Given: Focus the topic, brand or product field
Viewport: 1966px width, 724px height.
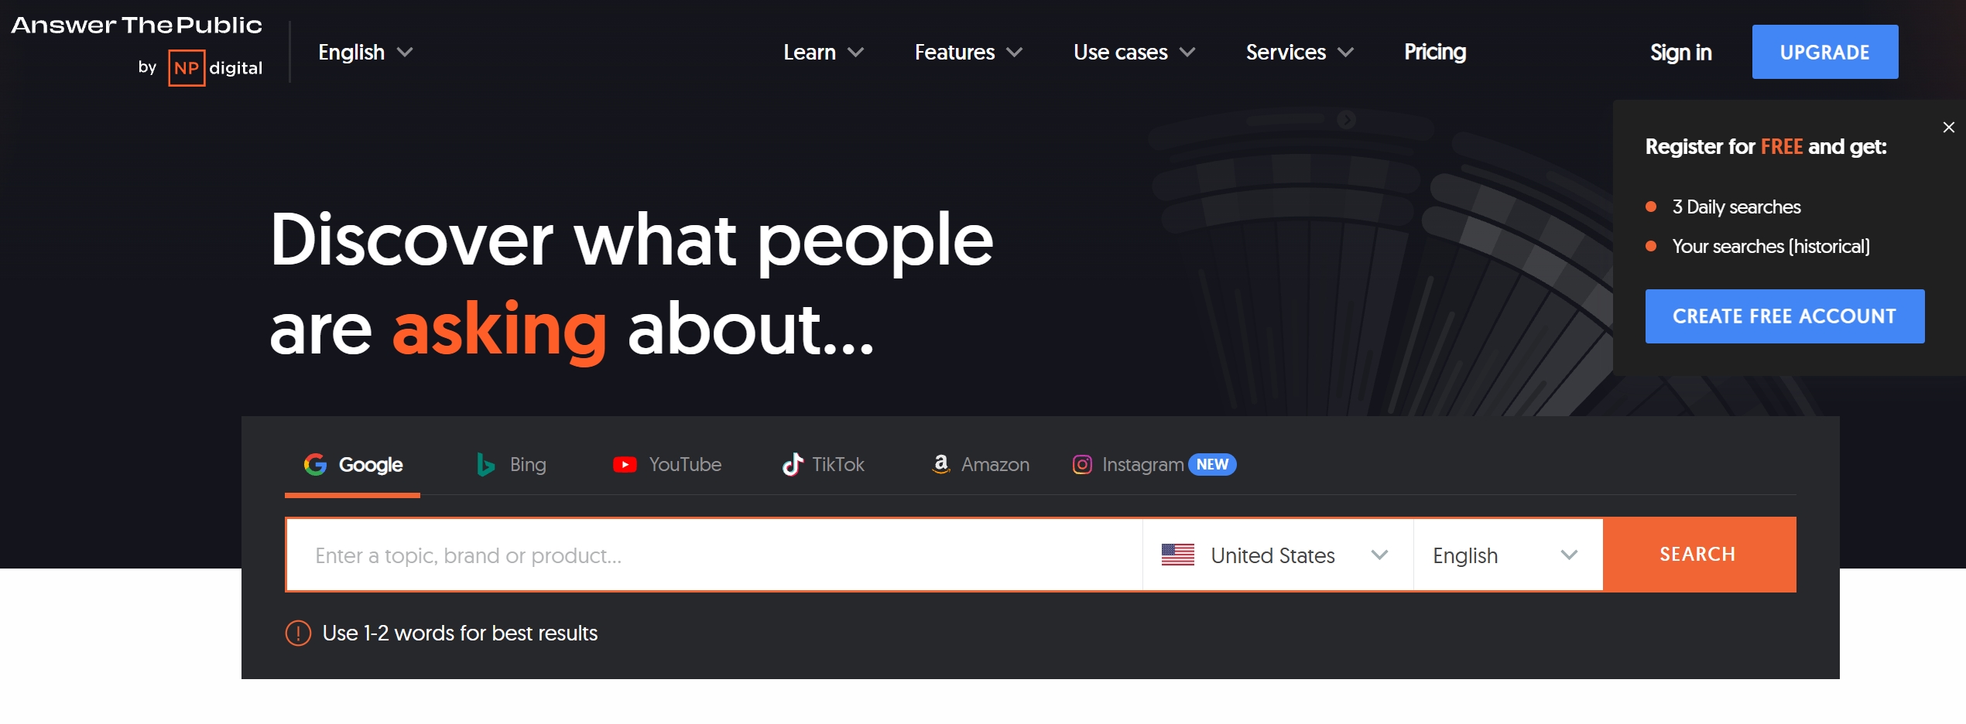Looking at the screenshot, I should click(712, 555).
